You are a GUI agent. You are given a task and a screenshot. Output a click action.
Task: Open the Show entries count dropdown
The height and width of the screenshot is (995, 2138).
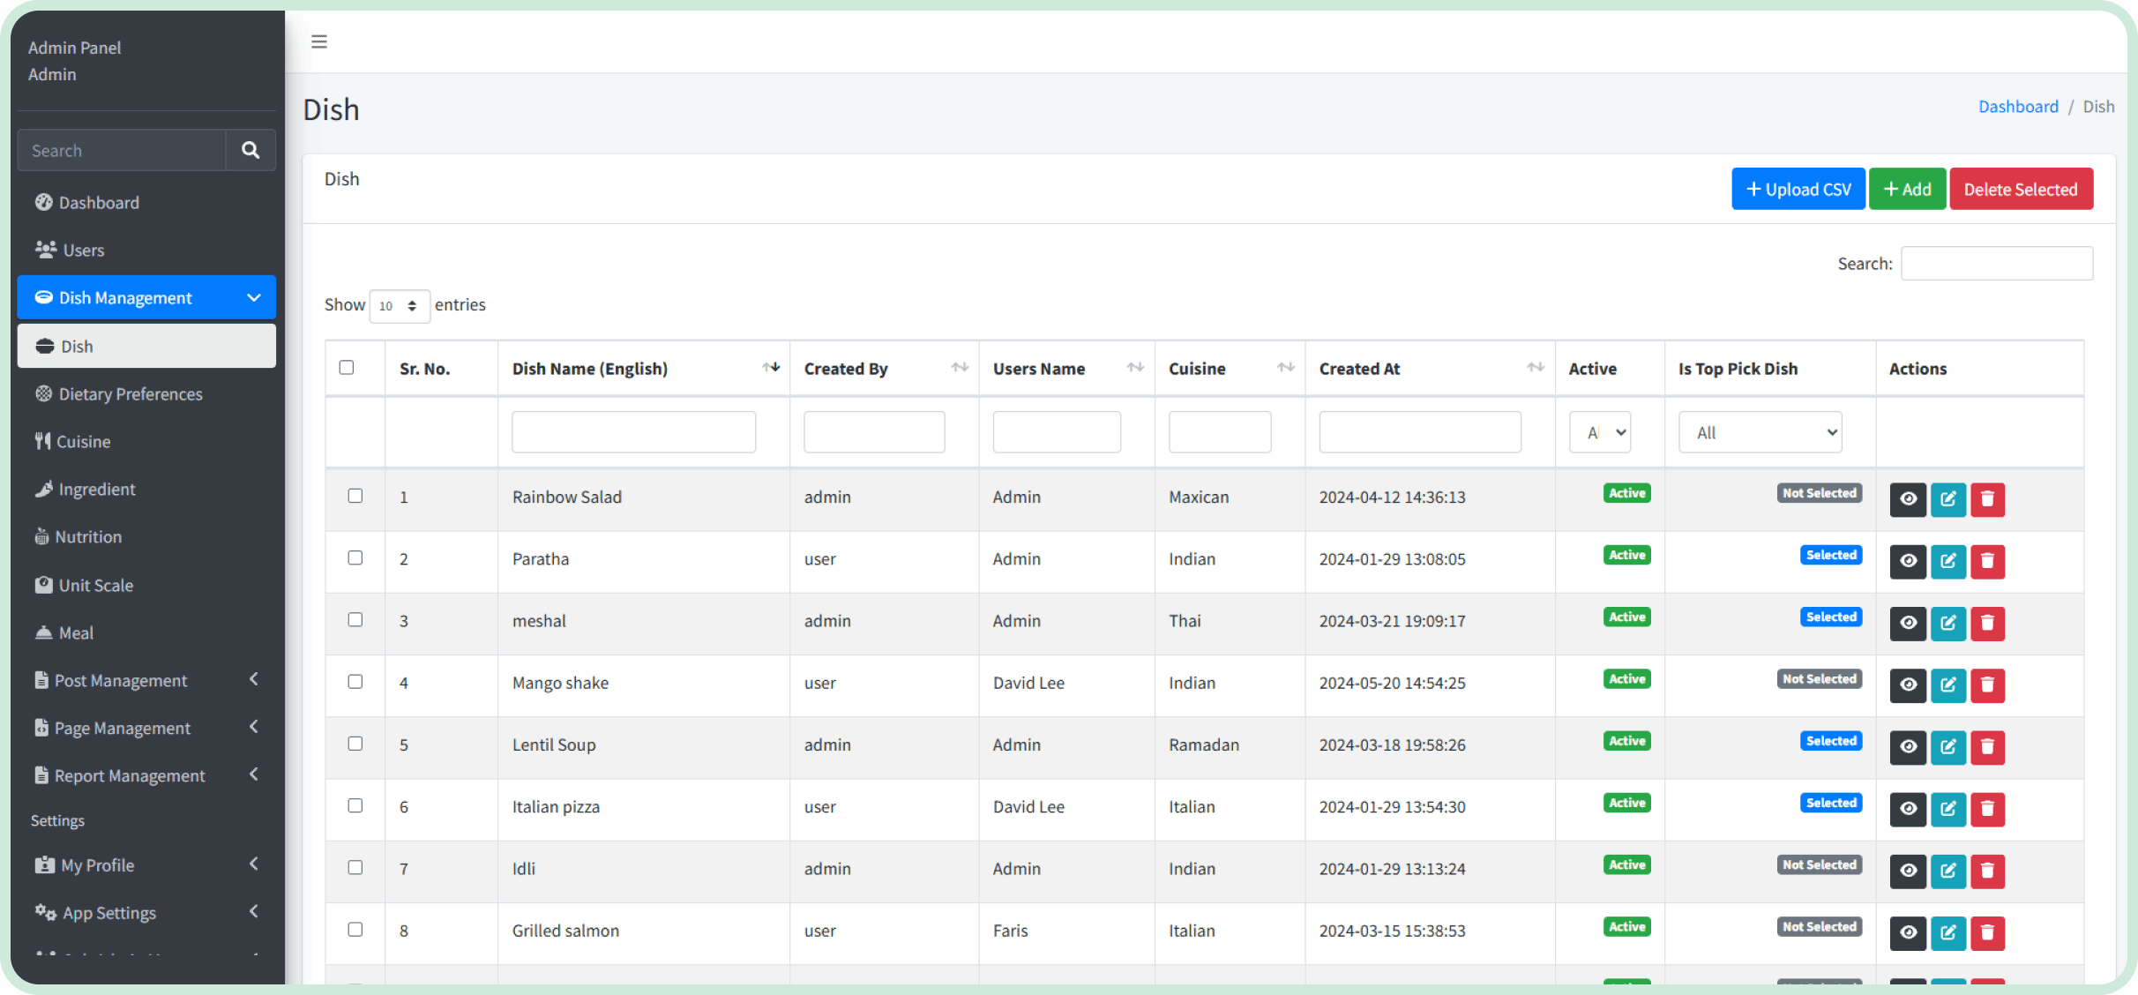(x=399, y=306)
